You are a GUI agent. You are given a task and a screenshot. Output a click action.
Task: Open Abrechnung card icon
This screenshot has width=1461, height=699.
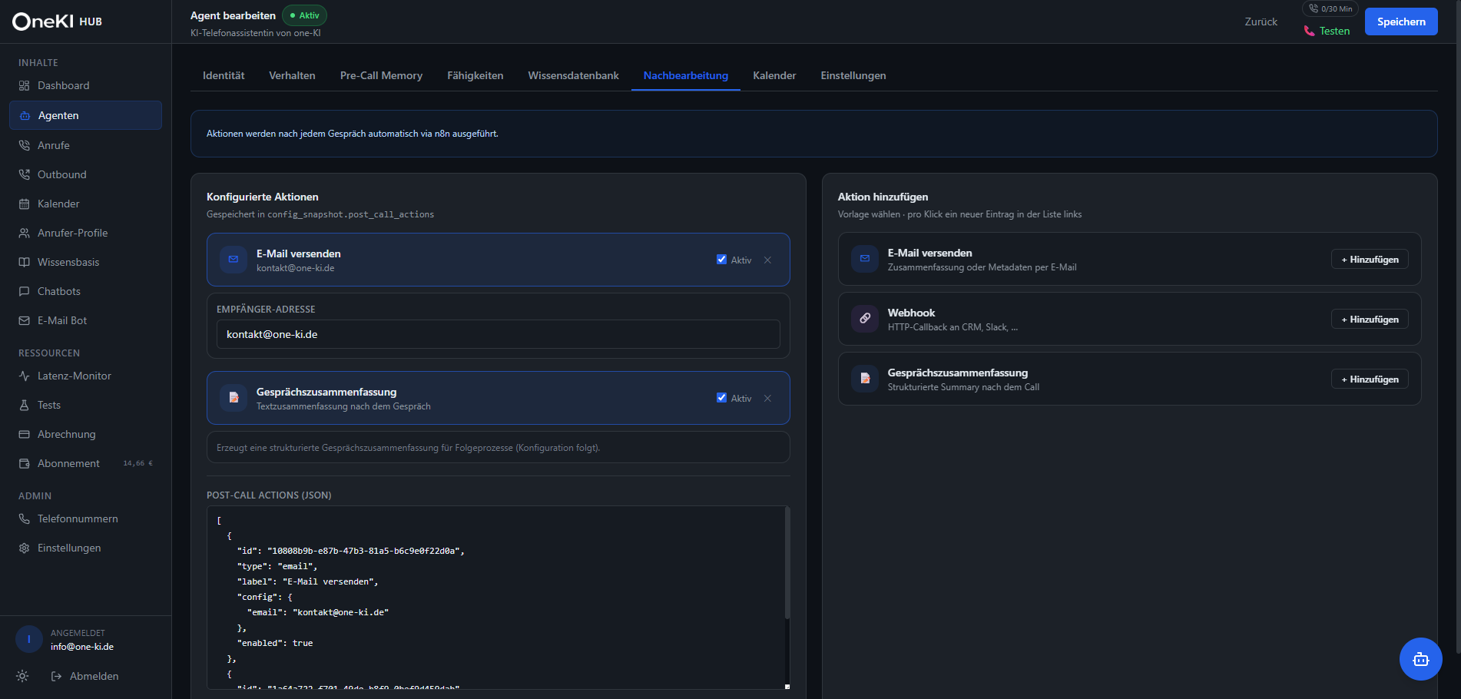pos(25,434)
